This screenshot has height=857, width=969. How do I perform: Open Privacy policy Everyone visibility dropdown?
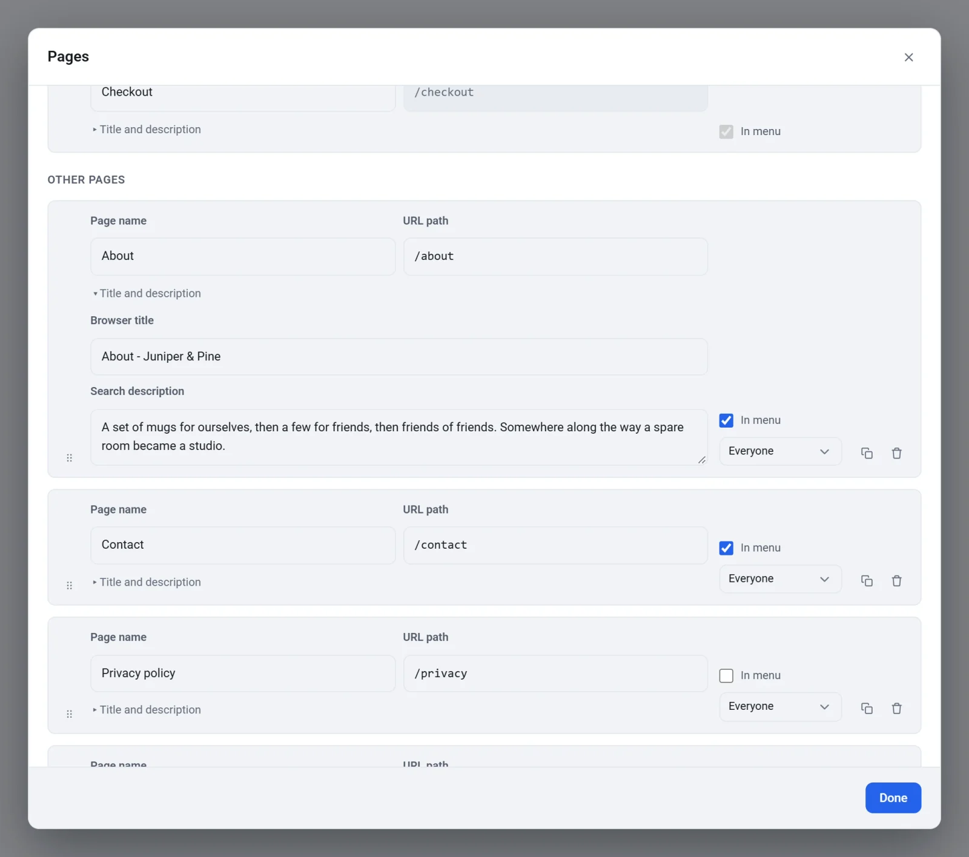(780, 707)
